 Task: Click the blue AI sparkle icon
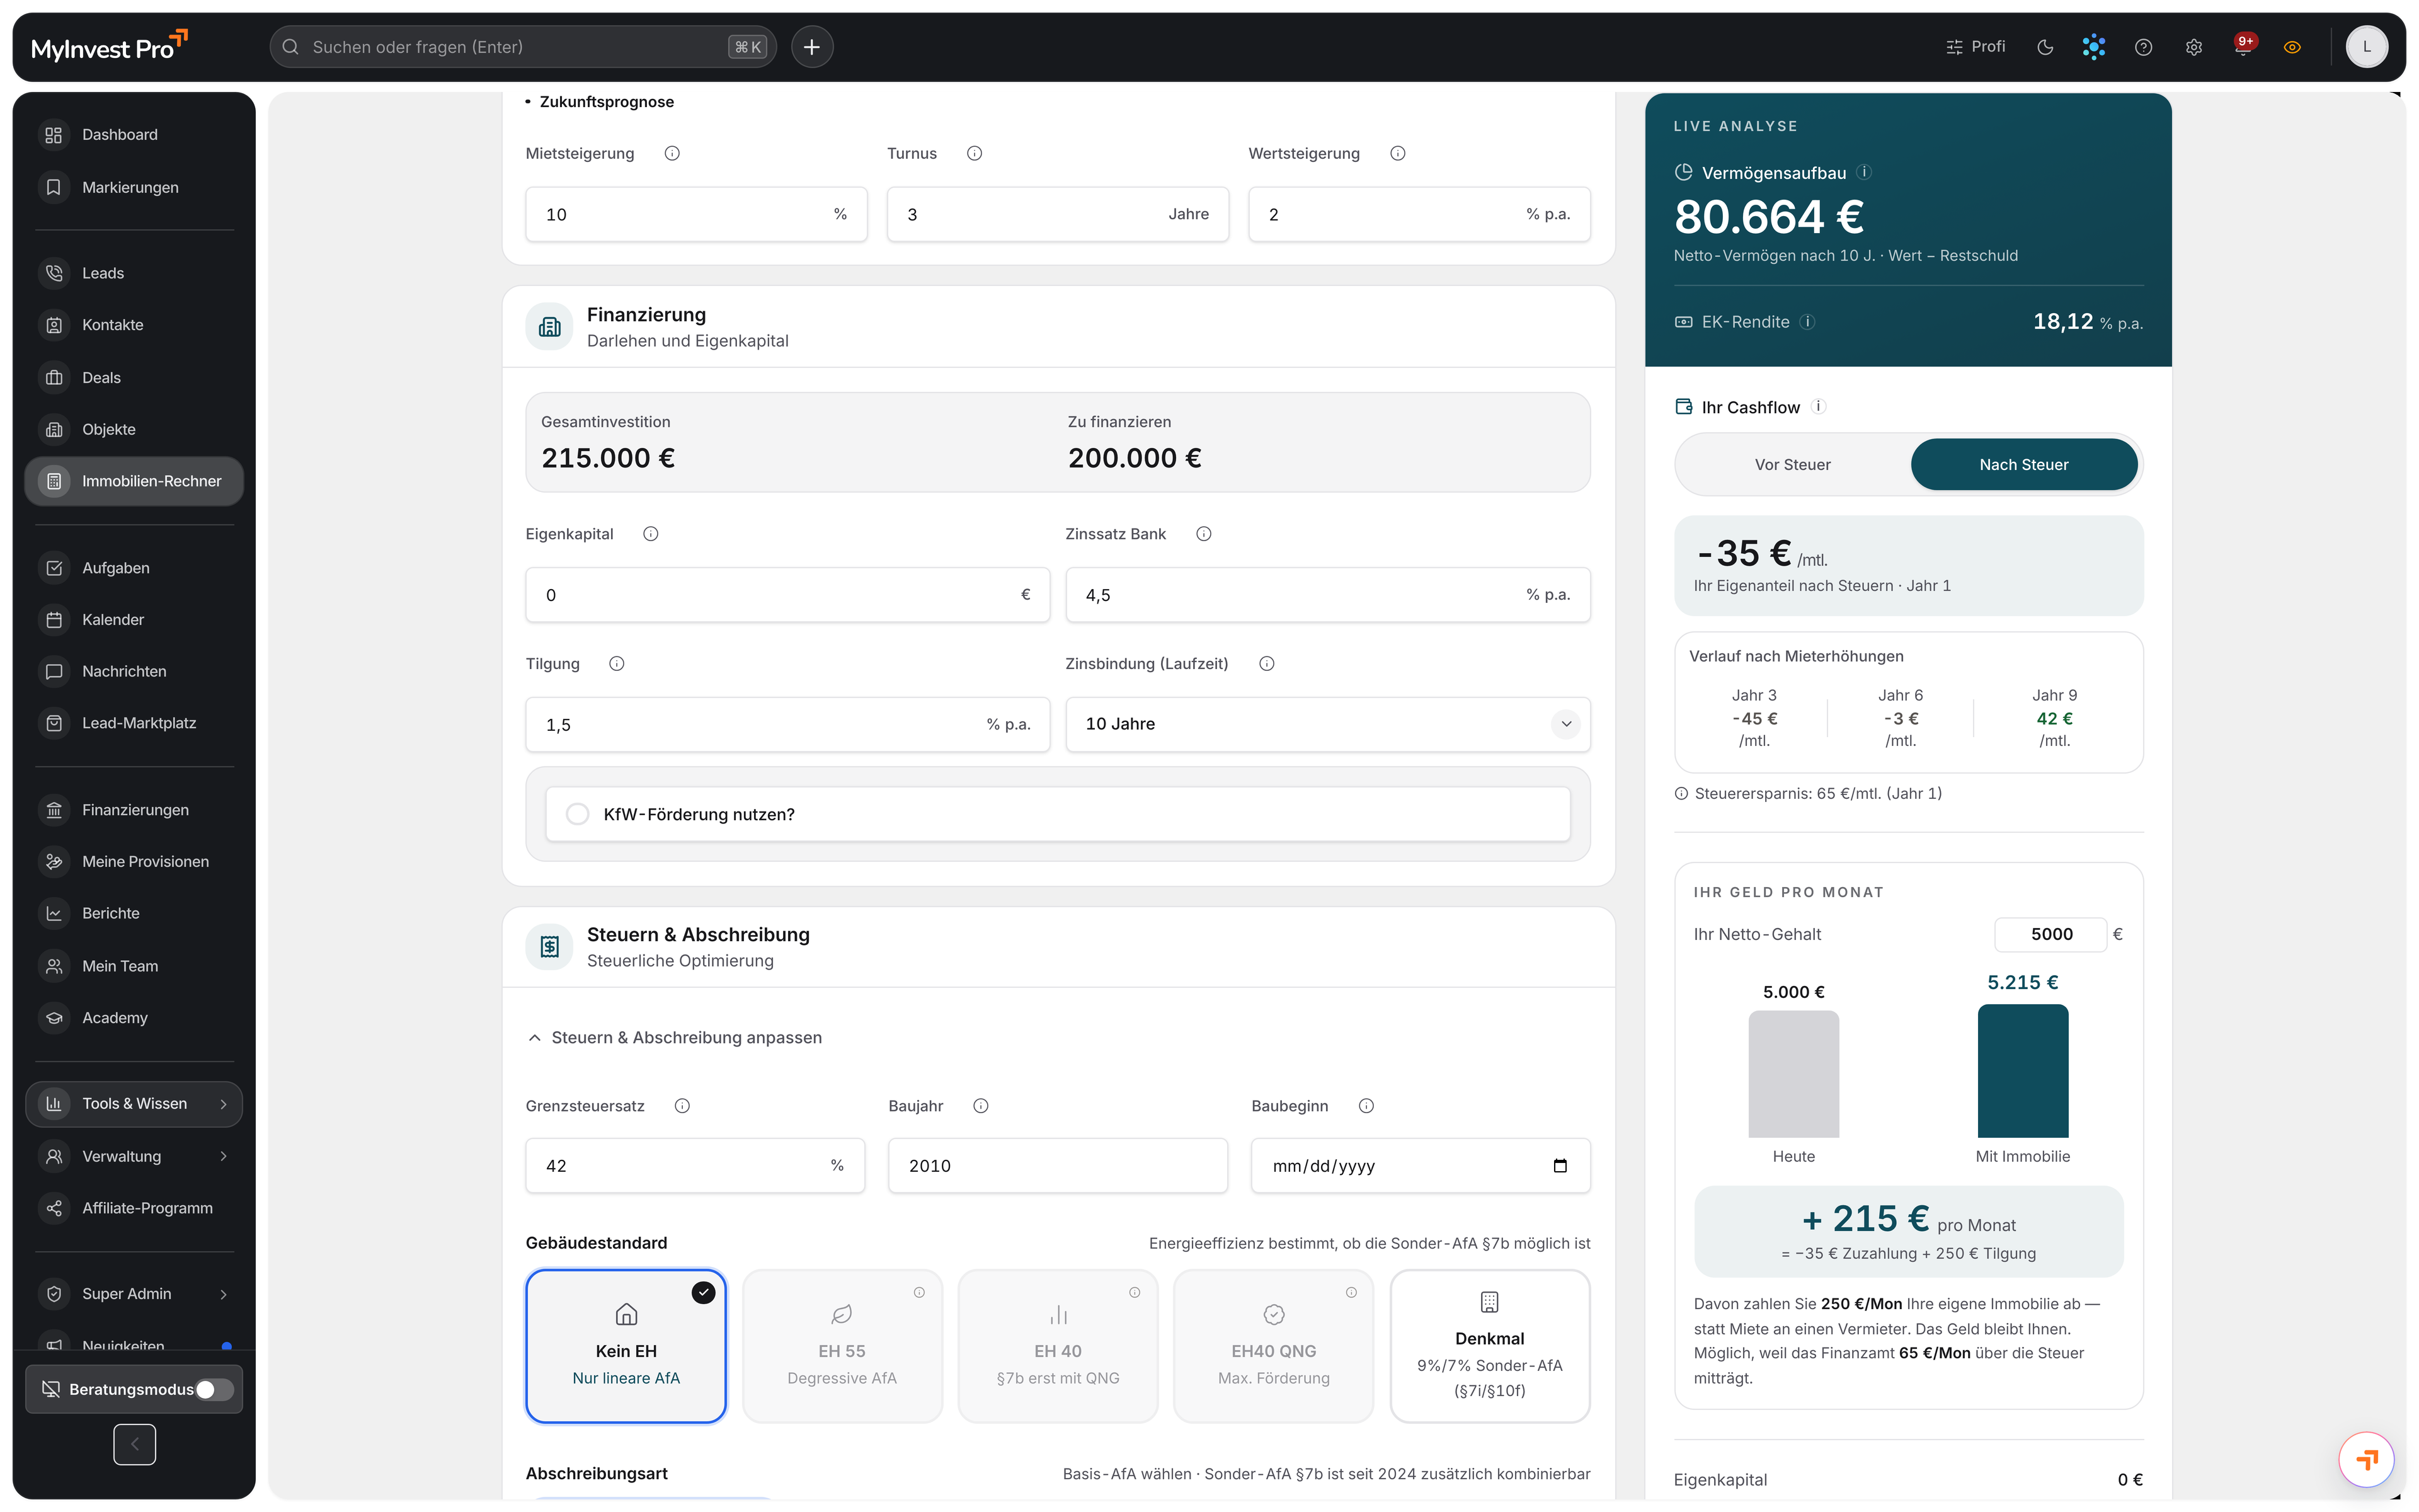click(x=2093, y=47)
